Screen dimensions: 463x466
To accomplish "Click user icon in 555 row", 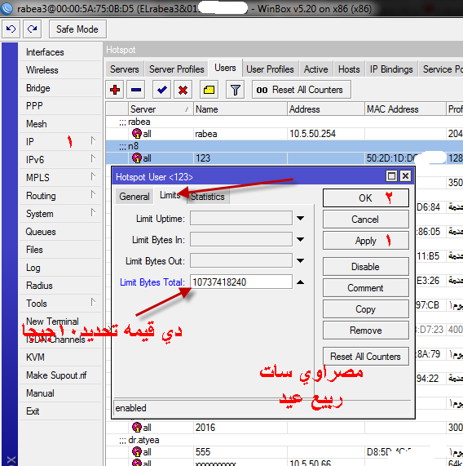I will [137, 452].
